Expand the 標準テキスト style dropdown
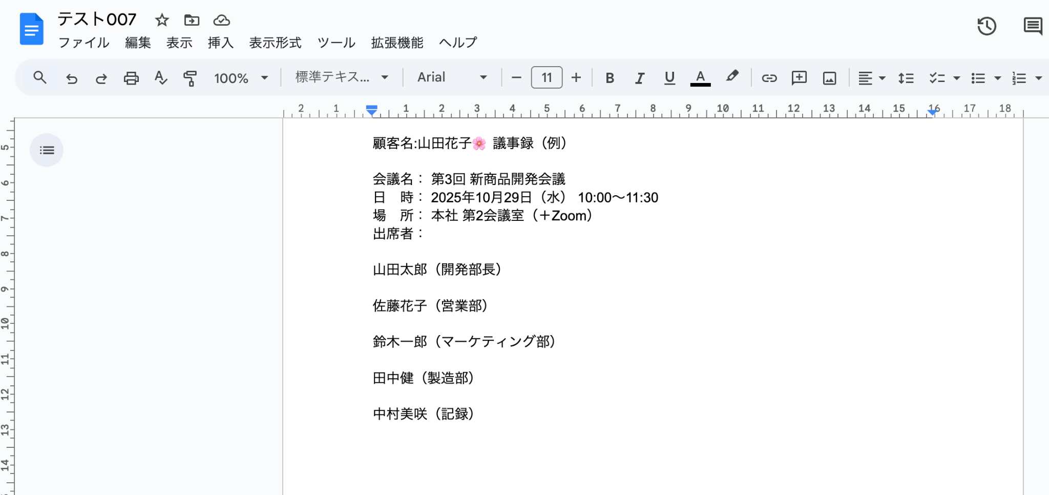 click(x=341, y=77)
